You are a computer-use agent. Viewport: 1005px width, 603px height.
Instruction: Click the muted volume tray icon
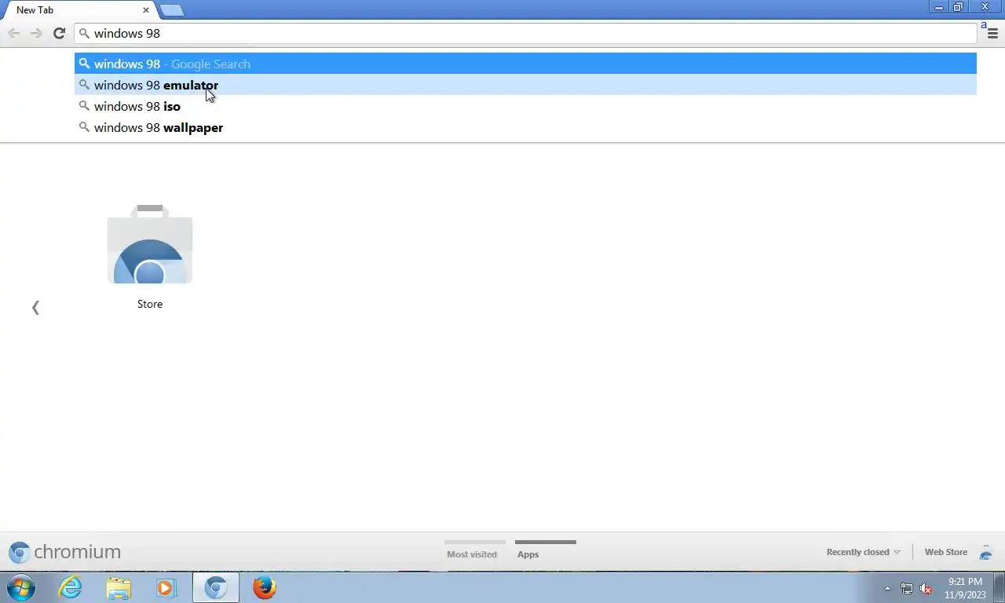pos(926,588)
